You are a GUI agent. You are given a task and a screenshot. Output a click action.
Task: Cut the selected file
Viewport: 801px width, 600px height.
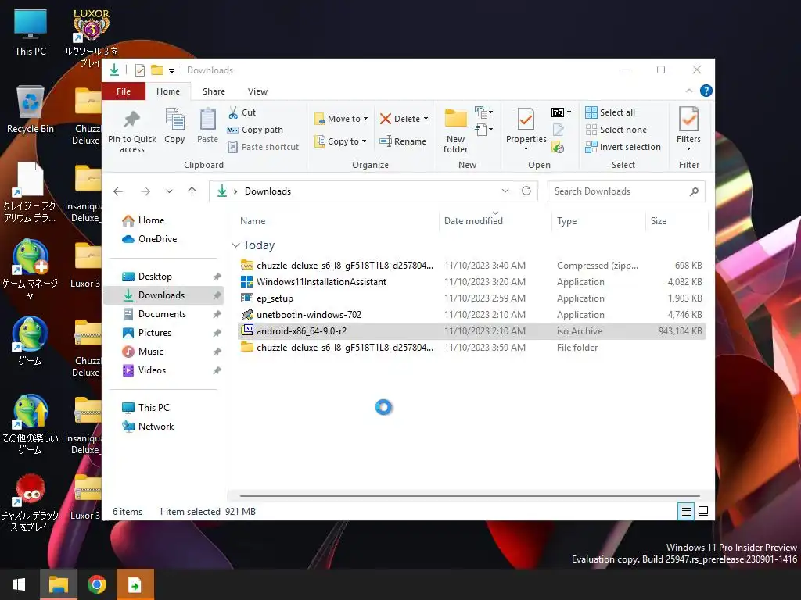tap(242, 112)
